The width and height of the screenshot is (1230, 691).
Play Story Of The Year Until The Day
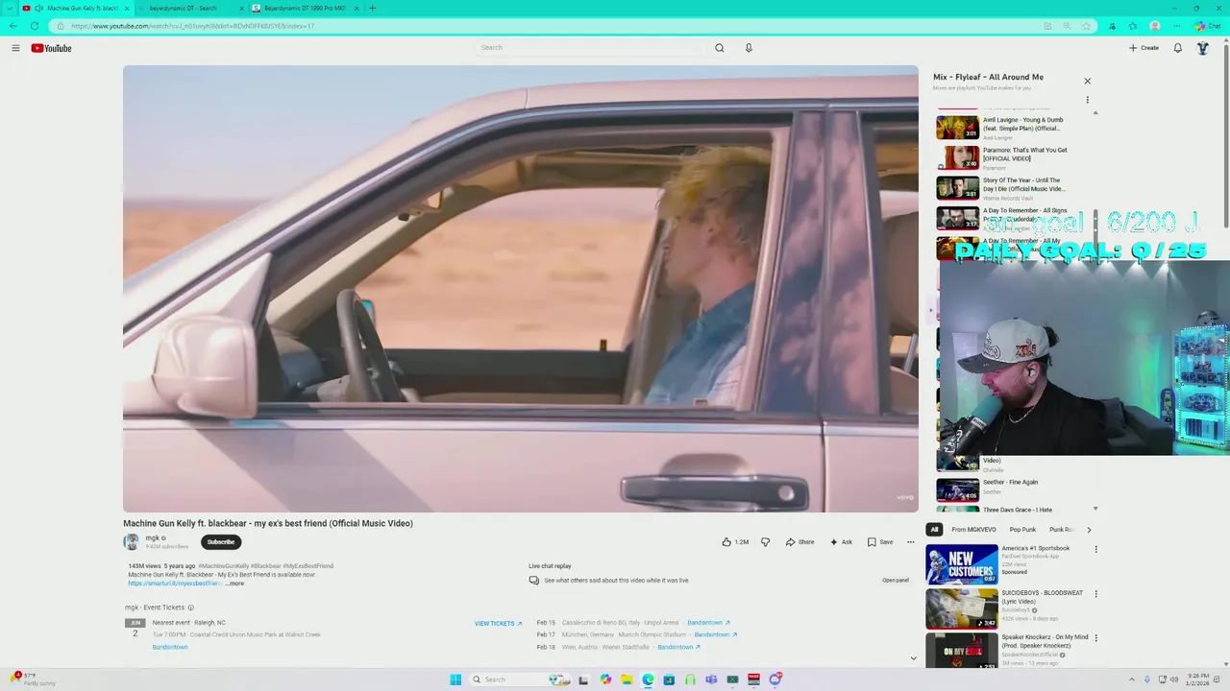coord(1003,187)
